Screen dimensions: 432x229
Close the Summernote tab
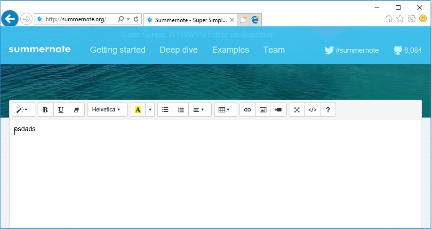(x=232, y=20)
